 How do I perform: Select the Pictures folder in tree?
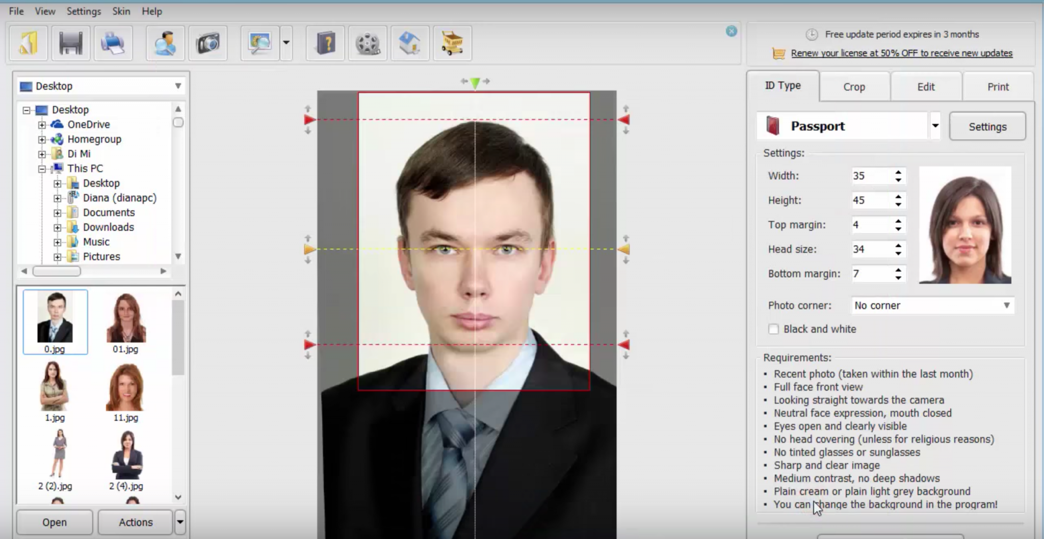tap(101, 257)
